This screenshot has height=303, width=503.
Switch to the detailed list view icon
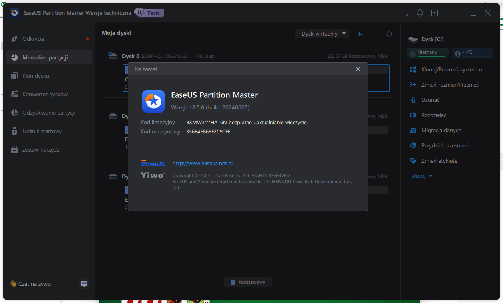tap(360, 34)
